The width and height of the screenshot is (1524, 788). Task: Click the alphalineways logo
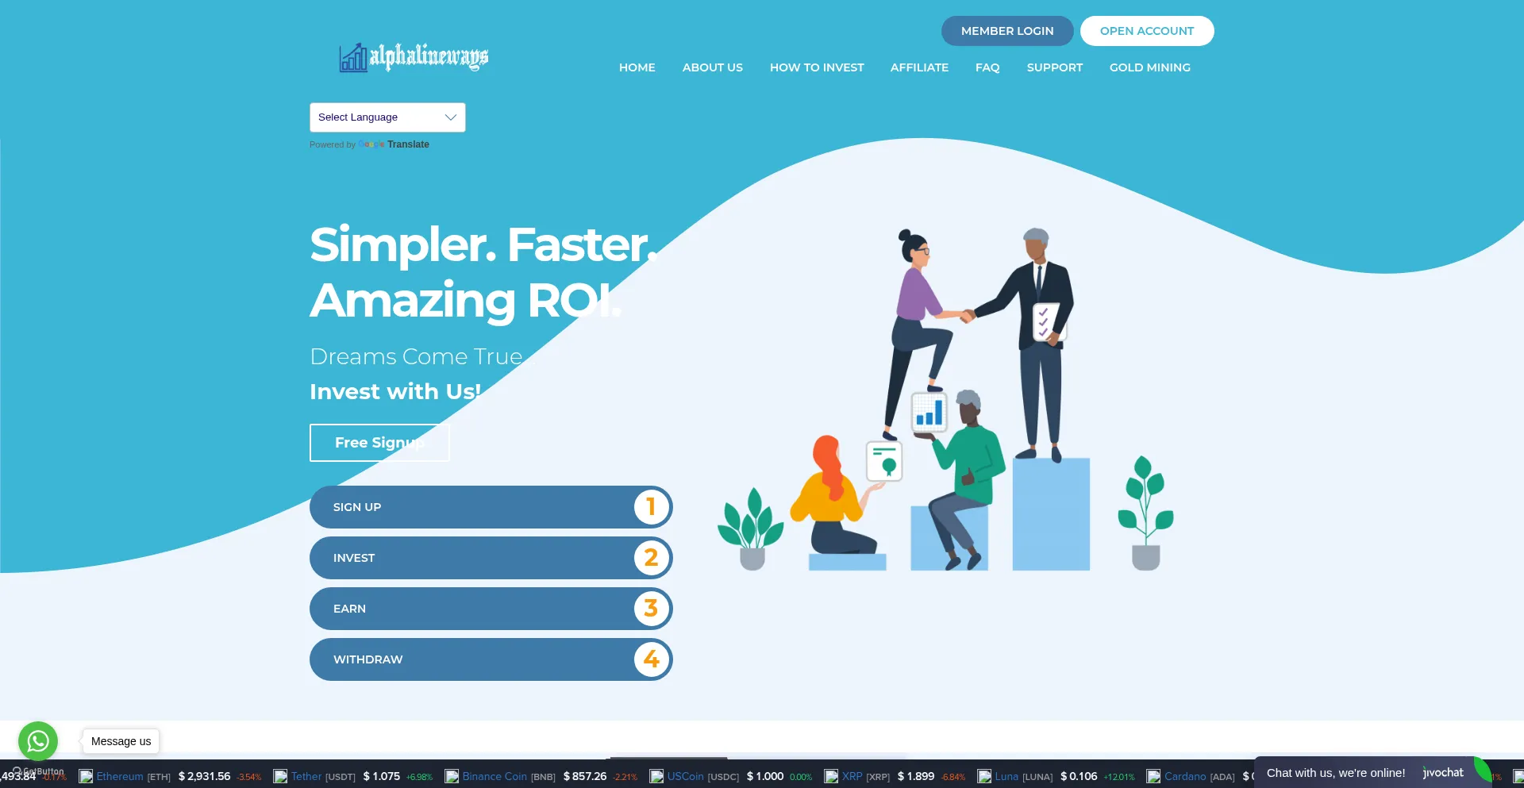(x=413, y=56)
